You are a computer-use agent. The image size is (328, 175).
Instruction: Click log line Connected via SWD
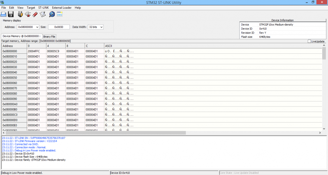coord(20,144)
